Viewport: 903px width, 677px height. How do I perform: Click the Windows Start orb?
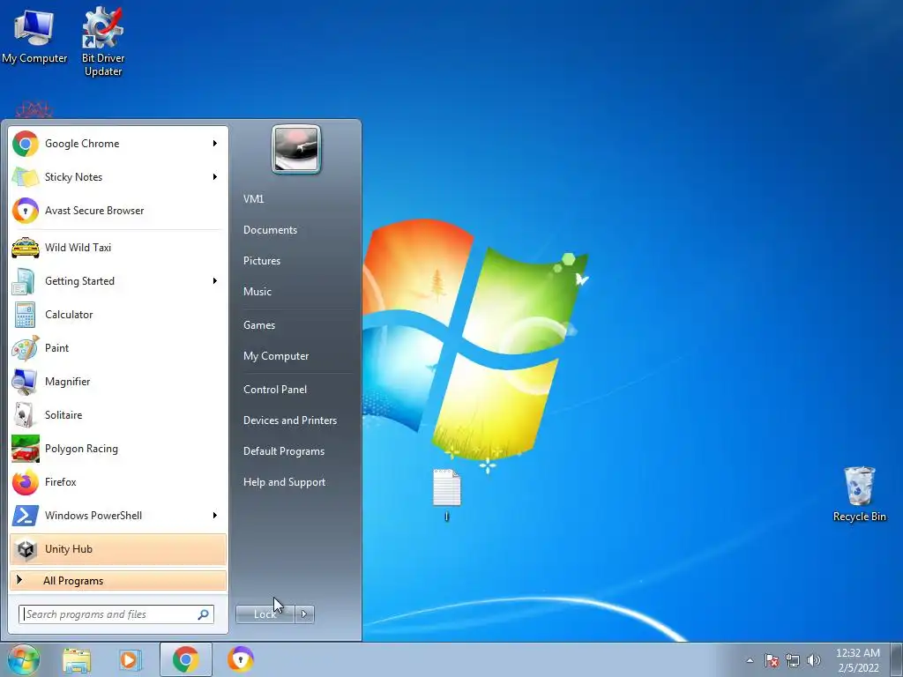[x=23, y=659]
